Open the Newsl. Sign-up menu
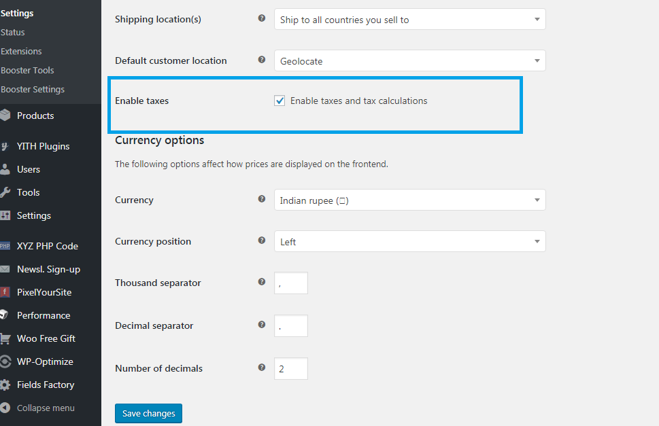Screen dimensions: 659x426 [49, 270]
